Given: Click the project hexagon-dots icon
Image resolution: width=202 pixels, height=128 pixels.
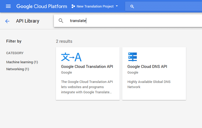Looking at the screenshot, I should click(x=73, y=6).
